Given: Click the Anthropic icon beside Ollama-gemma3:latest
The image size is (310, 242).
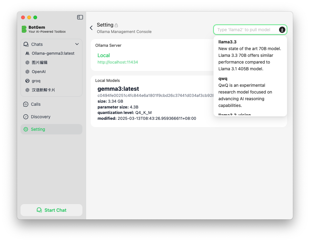Looking at the screenshot, I should coord(27,53).
